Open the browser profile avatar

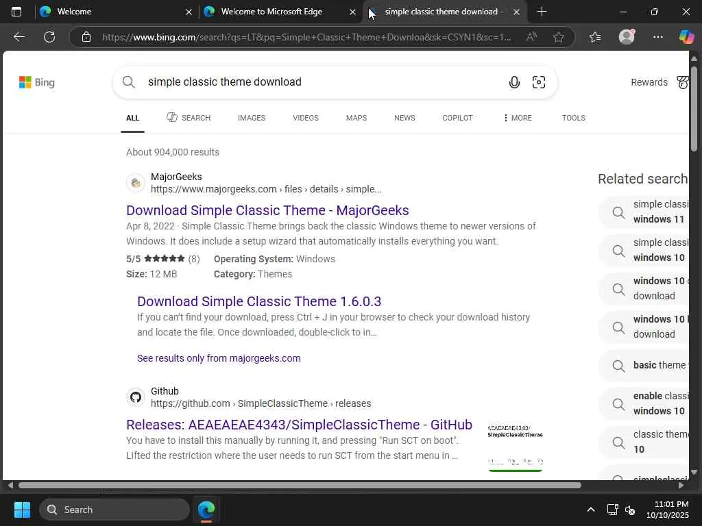[x=627, y=37]
